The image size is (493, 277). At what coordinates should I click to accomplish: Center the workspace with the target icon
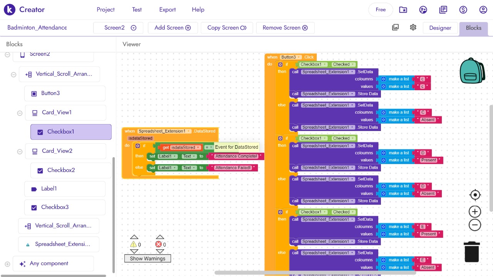click(475, 195)
